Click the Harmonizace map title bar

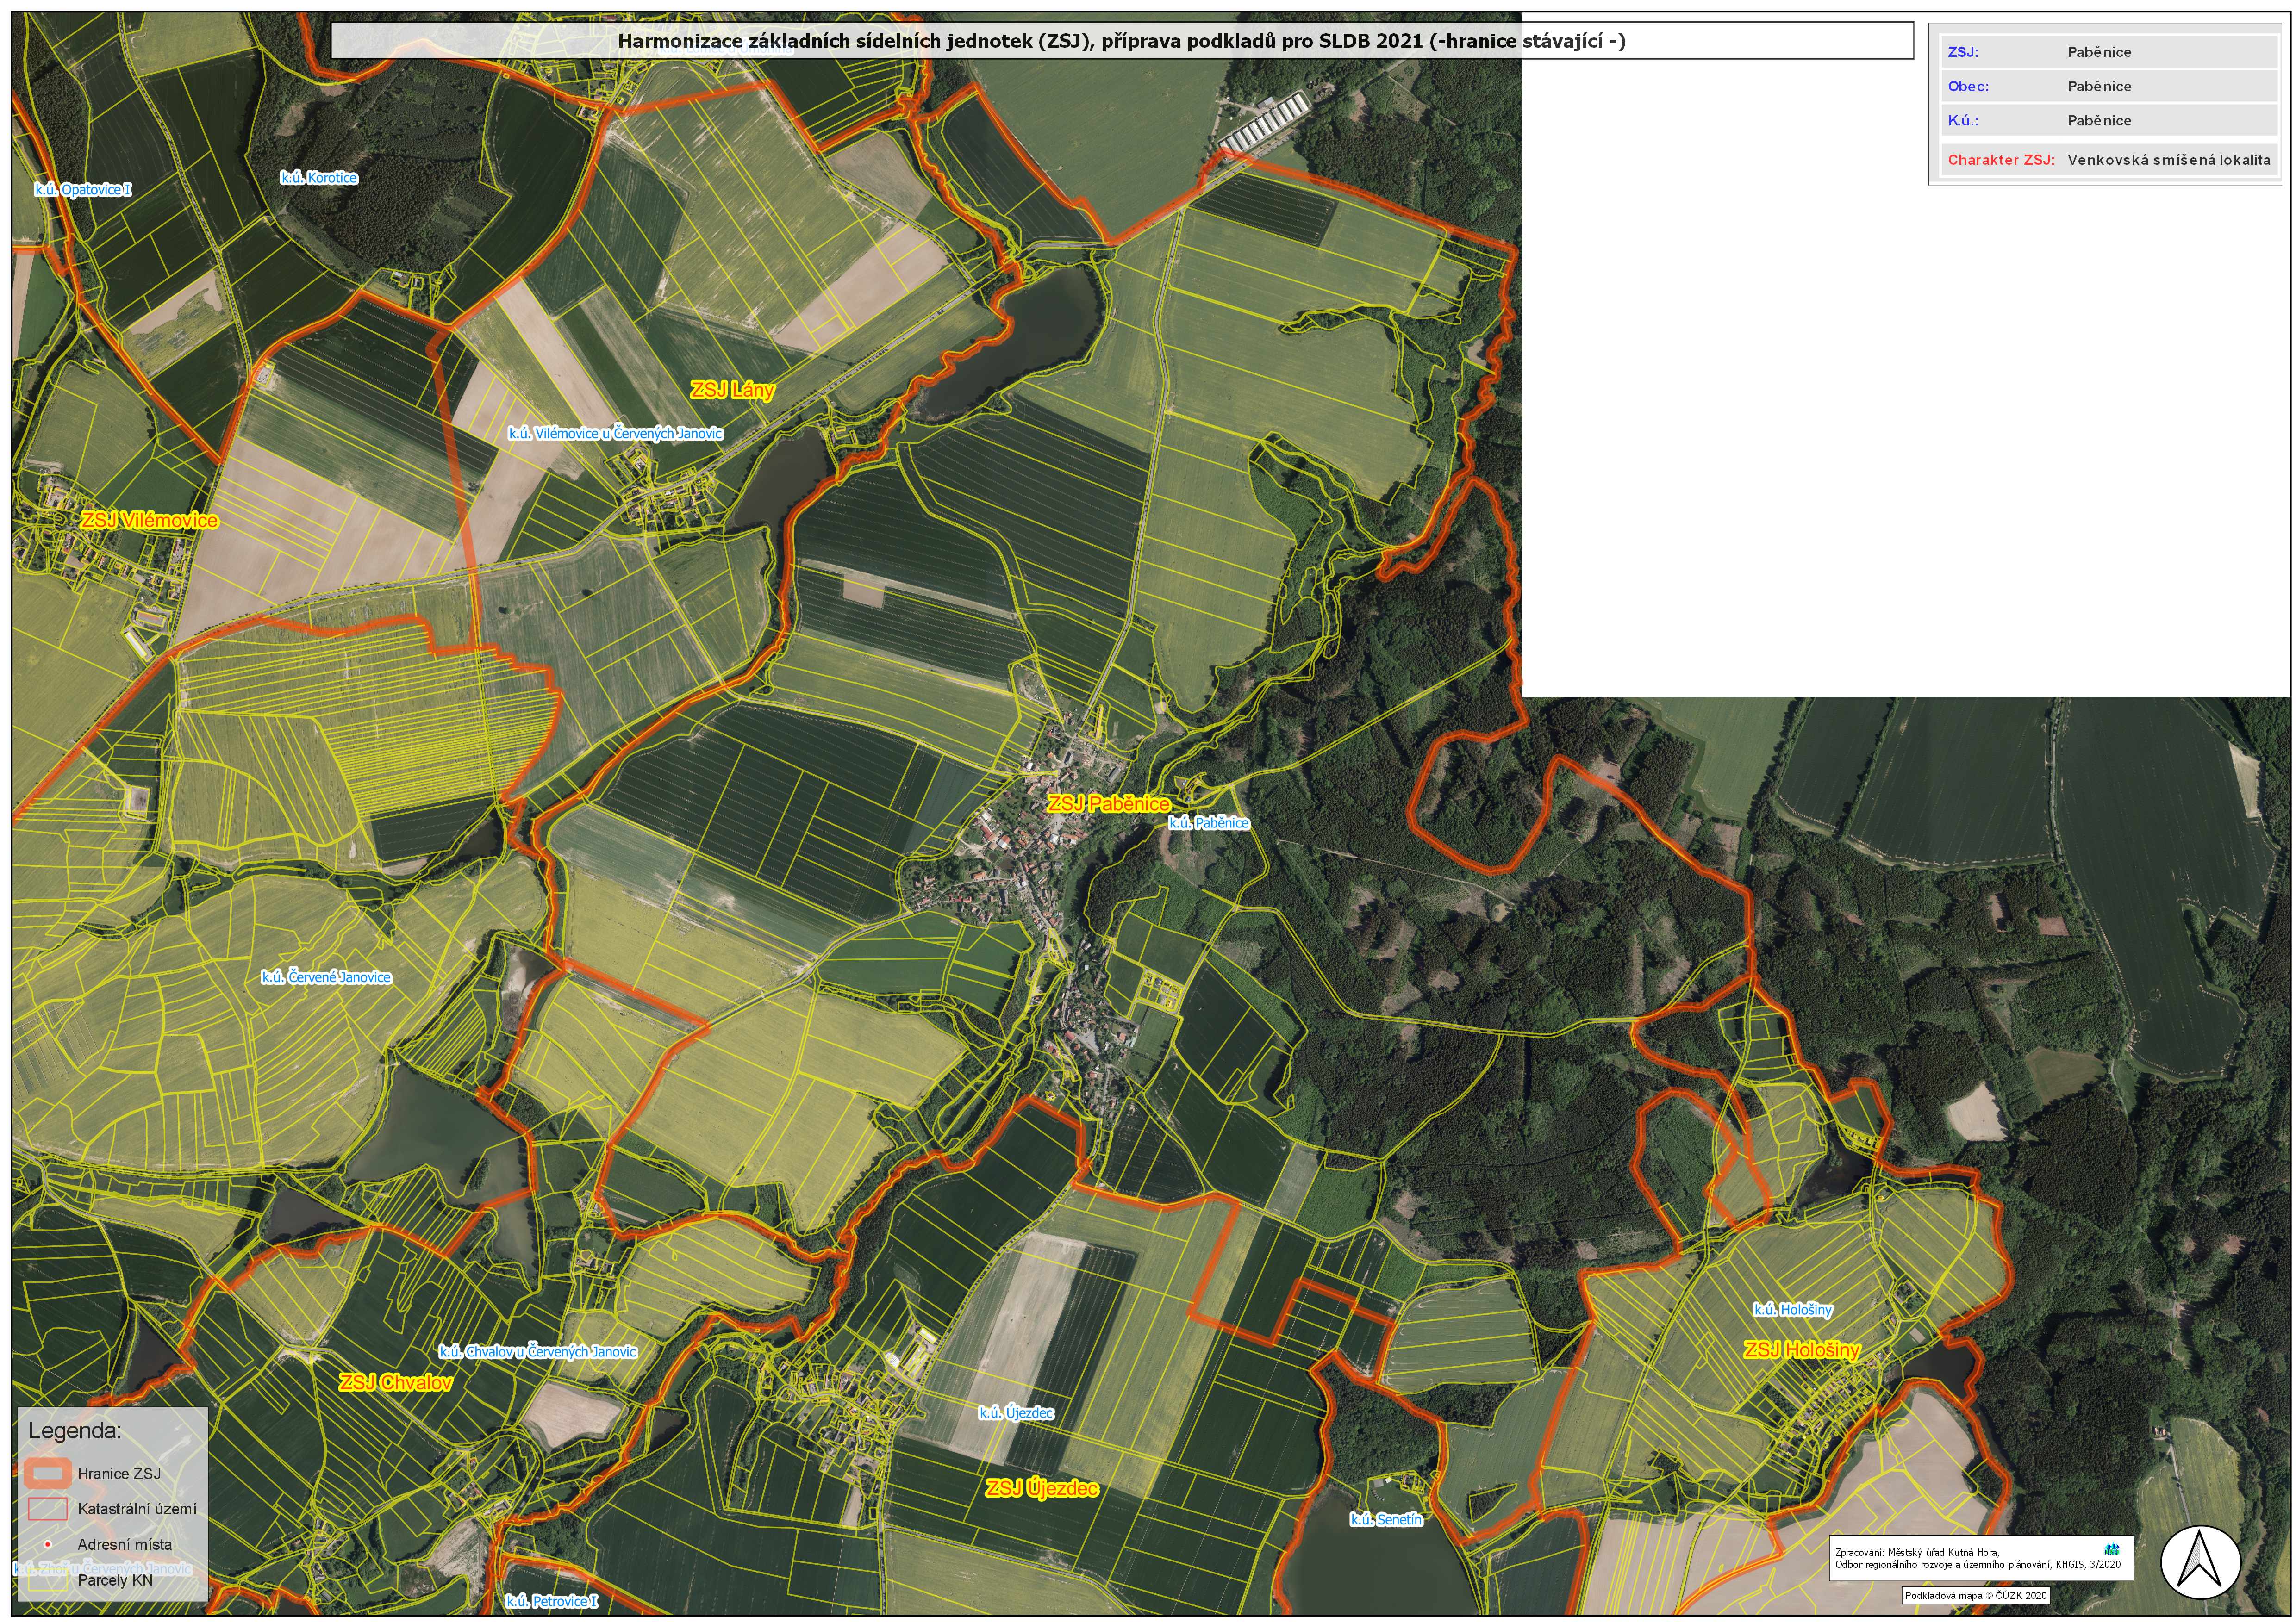[1121, 41]
